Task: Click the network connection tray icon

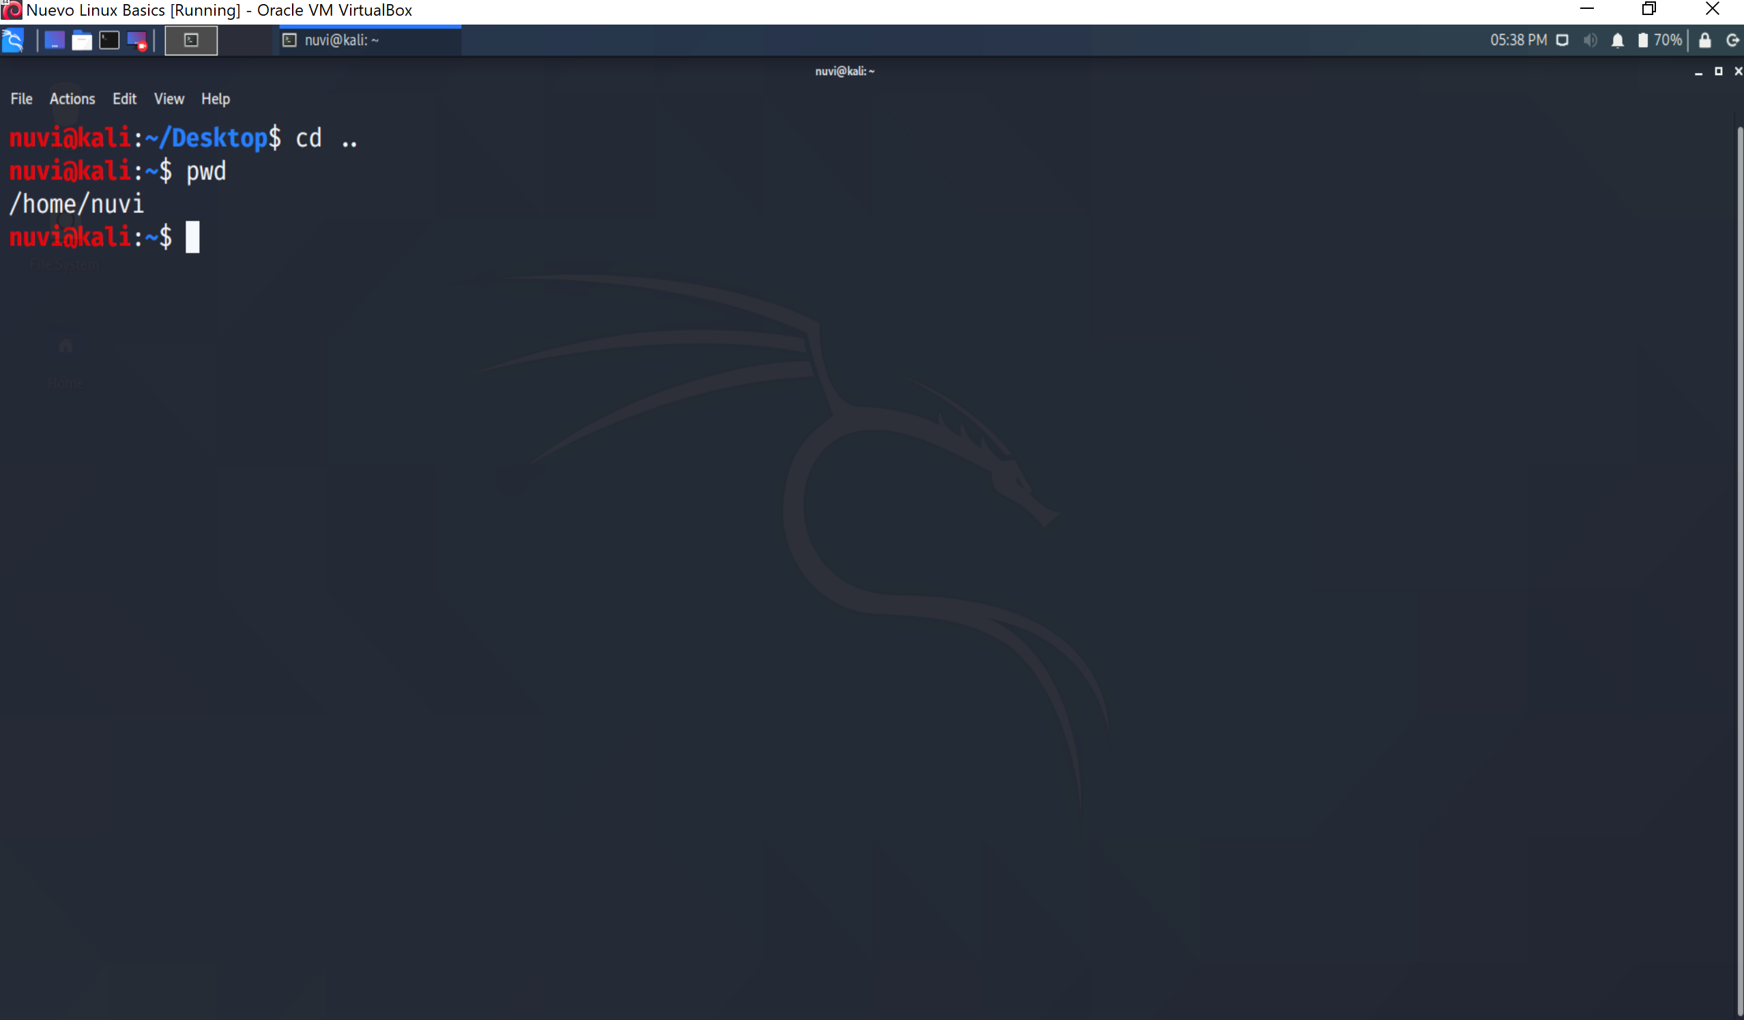Action: [1562, 40]
